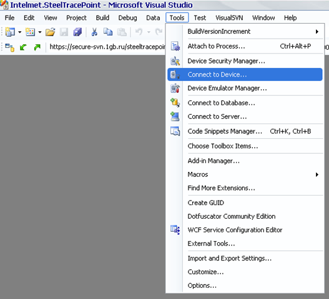
Task: Click the Copy toolbar icon
Action: 108,32
